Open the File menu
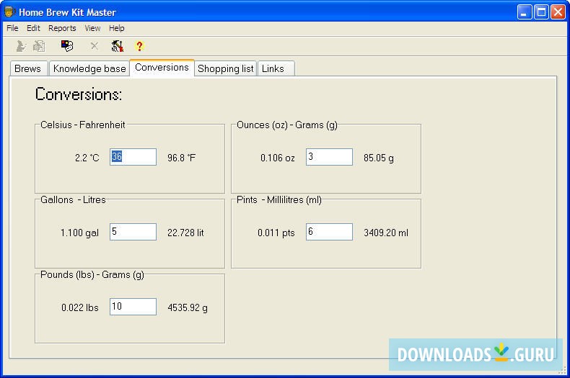Image resolution: width=570 pixels, height=378 pixels. click(12, 28)
